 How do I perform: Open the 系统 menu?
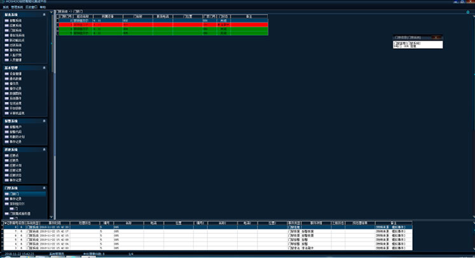pyautogui.click(x=5, y=6)
